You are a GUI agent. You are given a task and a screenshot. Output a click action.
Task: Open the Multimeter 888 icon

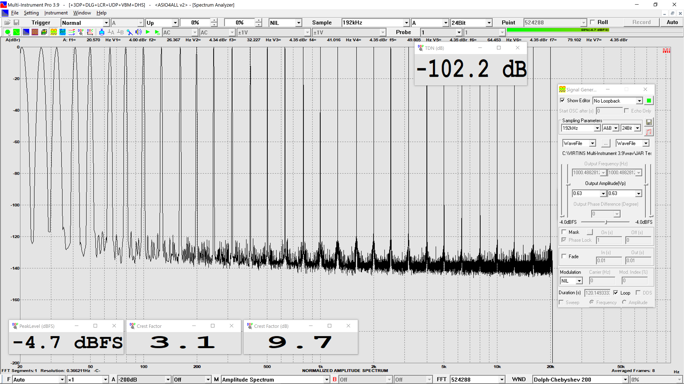pyautogui.click(x=35, y=32)
